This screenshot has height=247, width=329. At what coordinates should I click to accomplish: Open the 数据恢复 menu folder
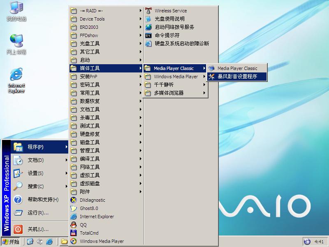107,101
